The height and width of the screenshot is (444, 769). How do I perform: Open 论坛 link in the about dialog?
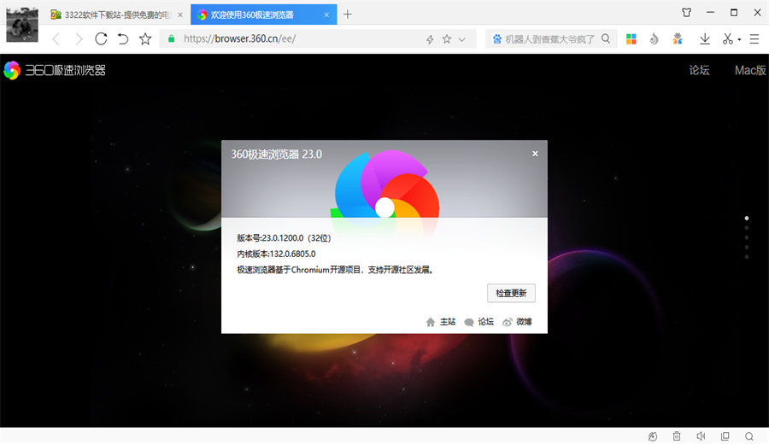479,322
